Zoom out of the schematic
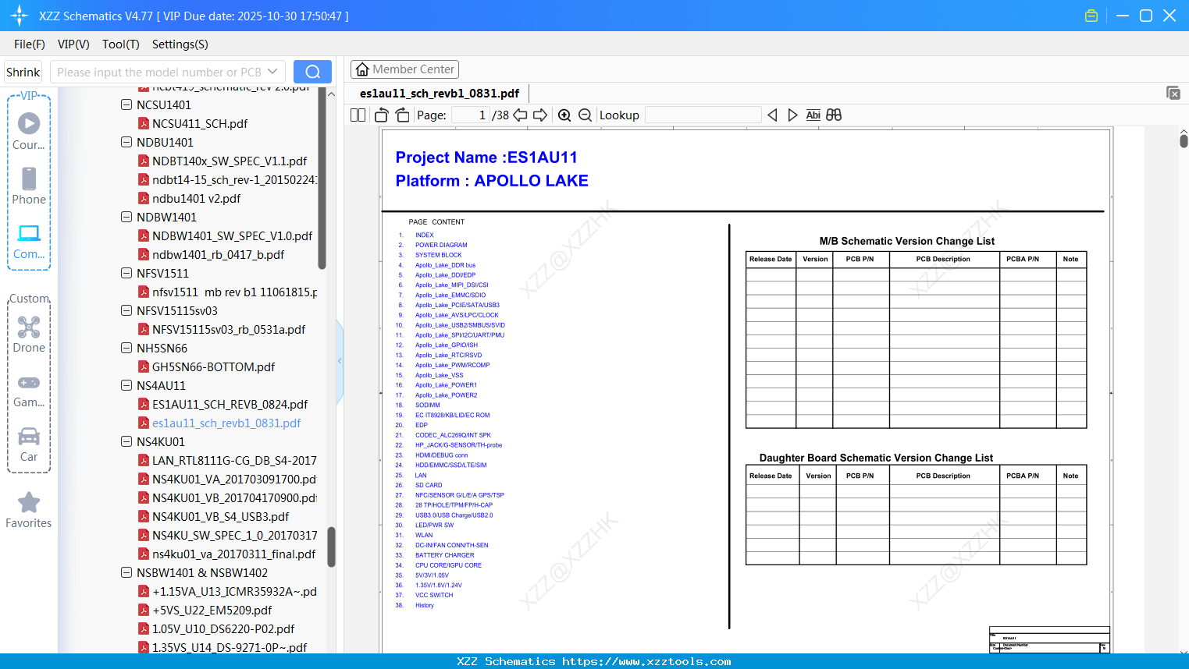This screenshot has height=669, width=1189. point(585,115)
